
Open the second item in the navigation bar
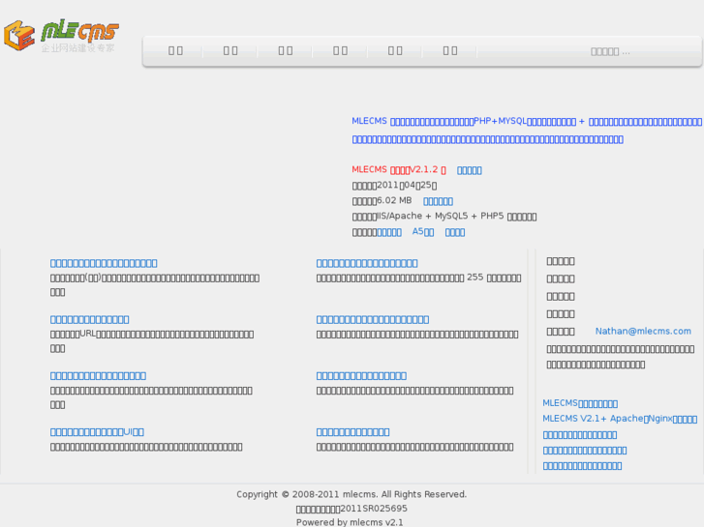[x=230, y=51]
